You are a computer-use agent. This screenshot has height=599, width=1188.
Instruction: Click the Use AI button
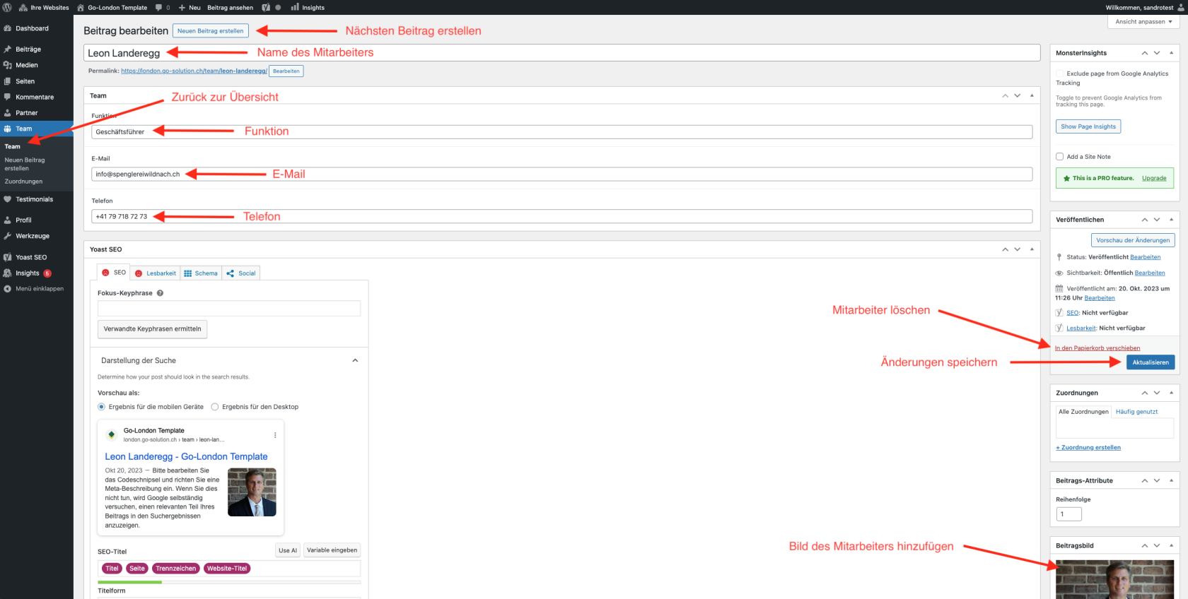[288, 550]
